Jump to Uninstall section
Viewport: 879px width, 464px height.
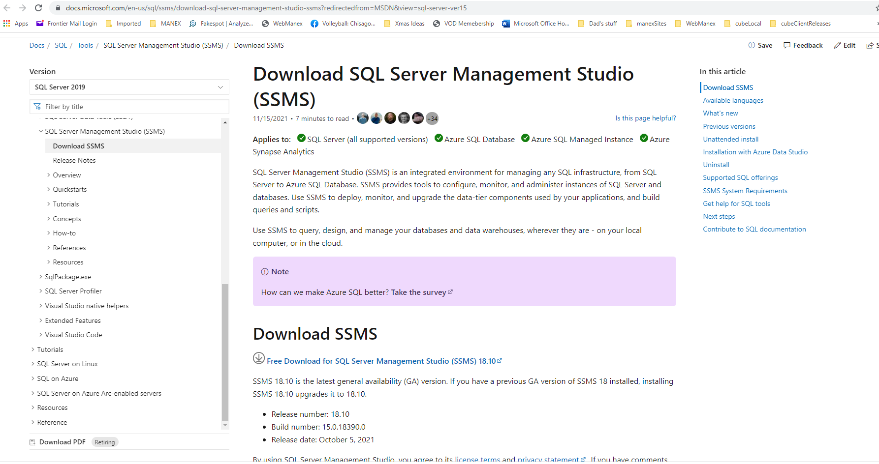point(716,165)
